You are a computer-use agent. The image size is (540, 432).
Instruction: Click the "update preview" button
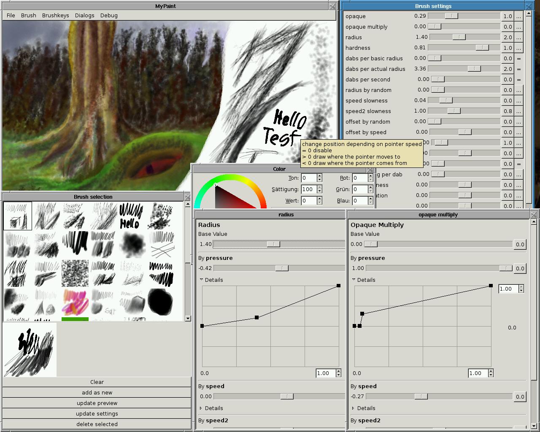tap(97, 403)
